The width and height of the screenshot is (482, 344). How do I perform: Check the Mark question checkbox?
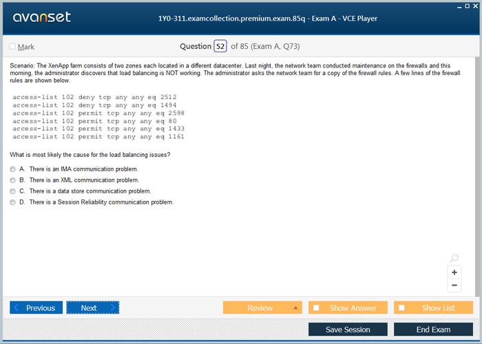tap(12, 47)
